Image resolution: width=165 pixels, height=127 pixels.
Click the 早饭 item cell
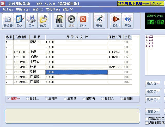click(37, 72)
